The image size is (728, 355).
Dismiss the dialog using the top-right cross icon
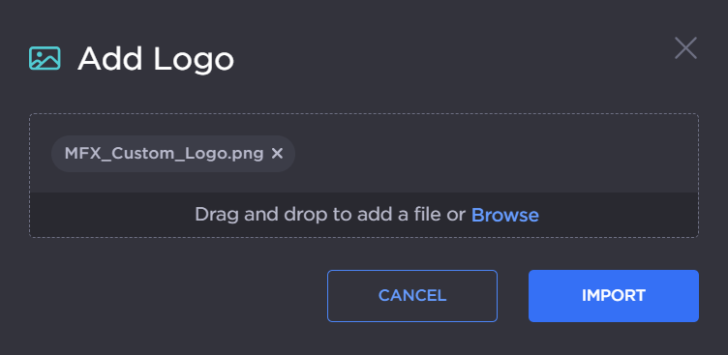(x=685, y=48)
